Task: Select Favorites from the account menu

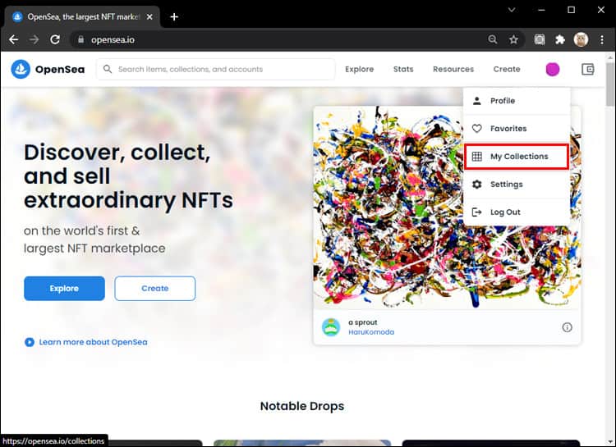Action: [x=517, y=128]
